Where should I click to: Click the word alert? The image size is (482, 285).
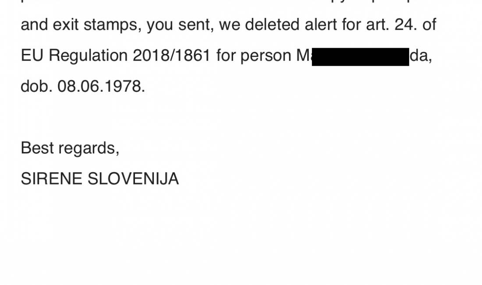tap(321, 25)
